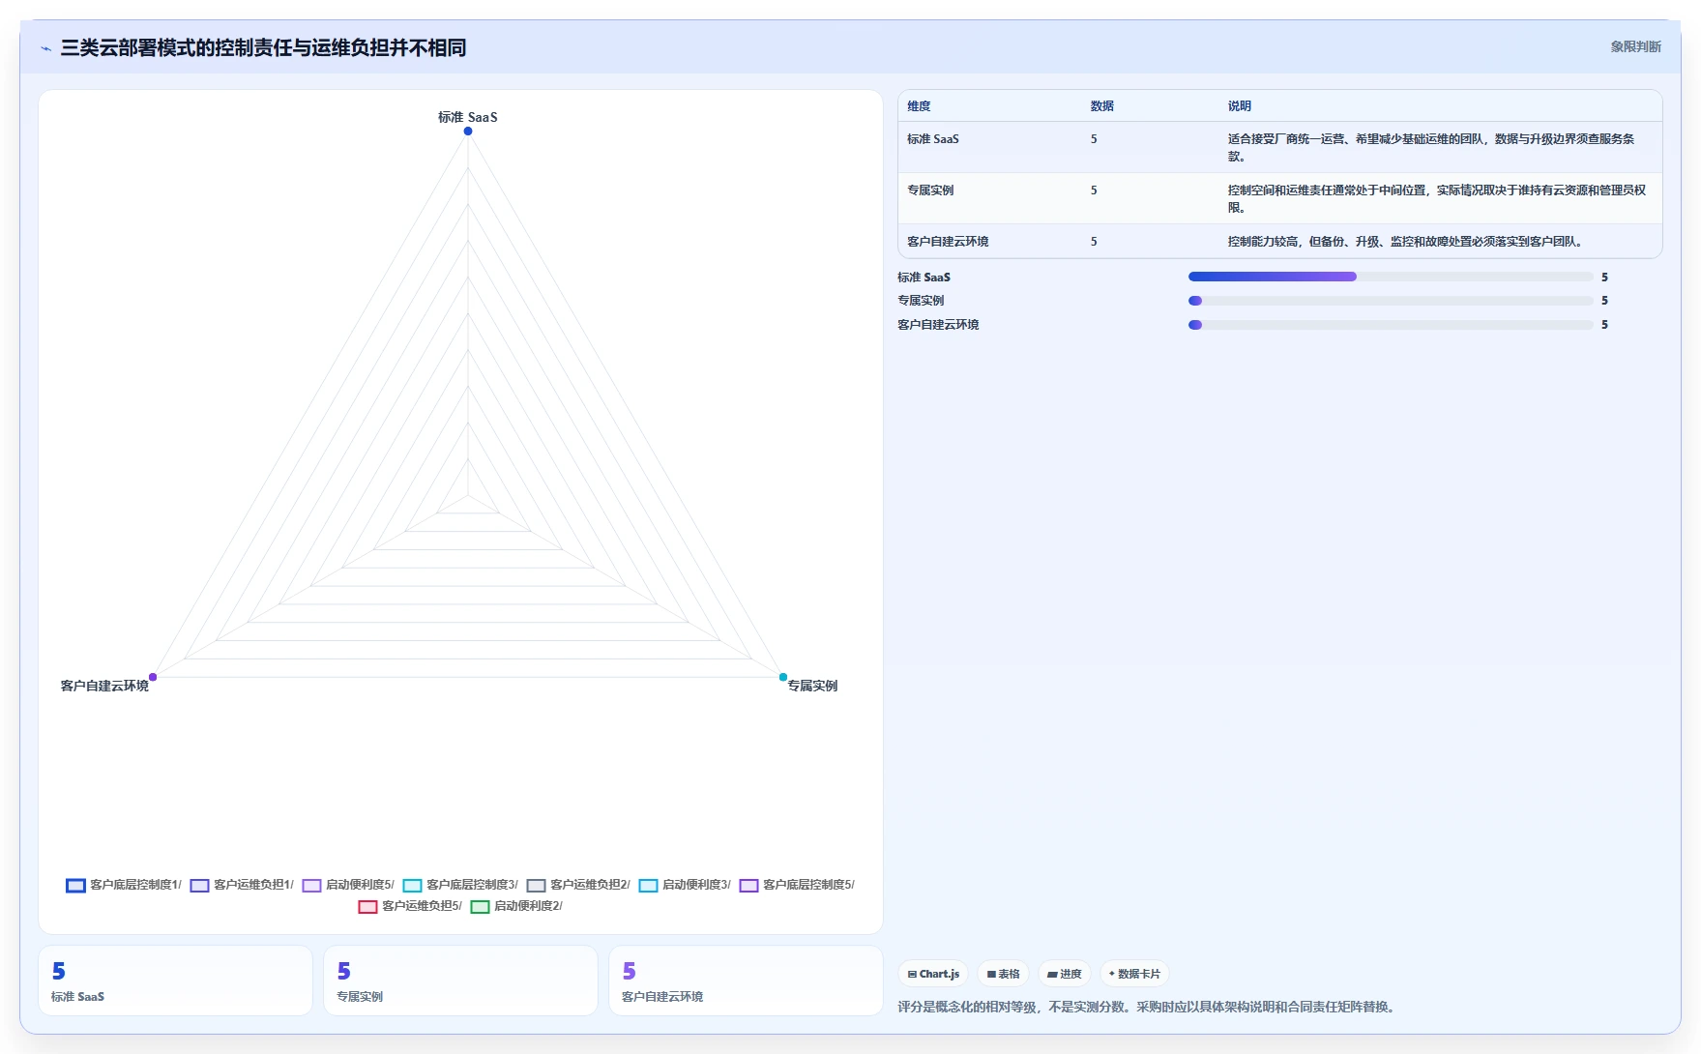Click the Chart.js tag chip

tap(933, 974)
